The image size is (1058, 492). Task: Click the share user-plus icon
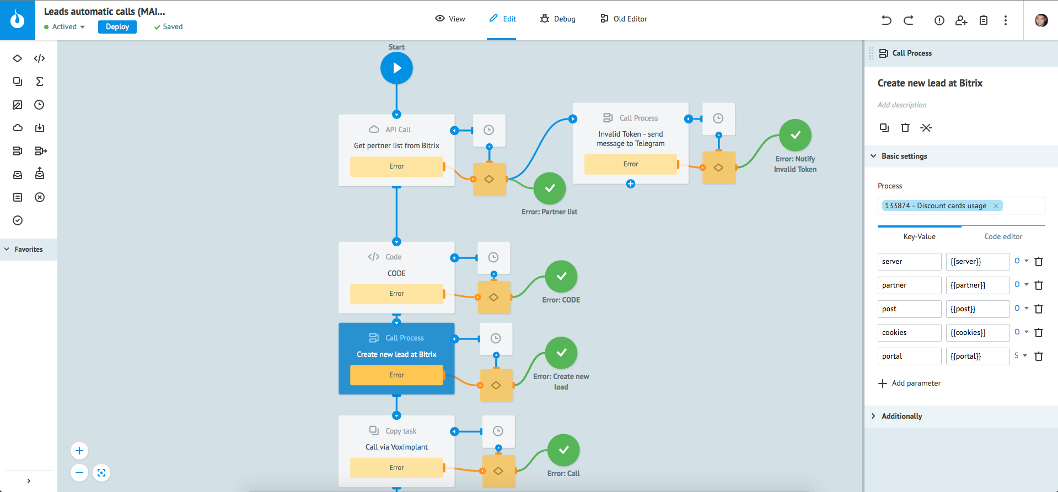tap(962, 20)
